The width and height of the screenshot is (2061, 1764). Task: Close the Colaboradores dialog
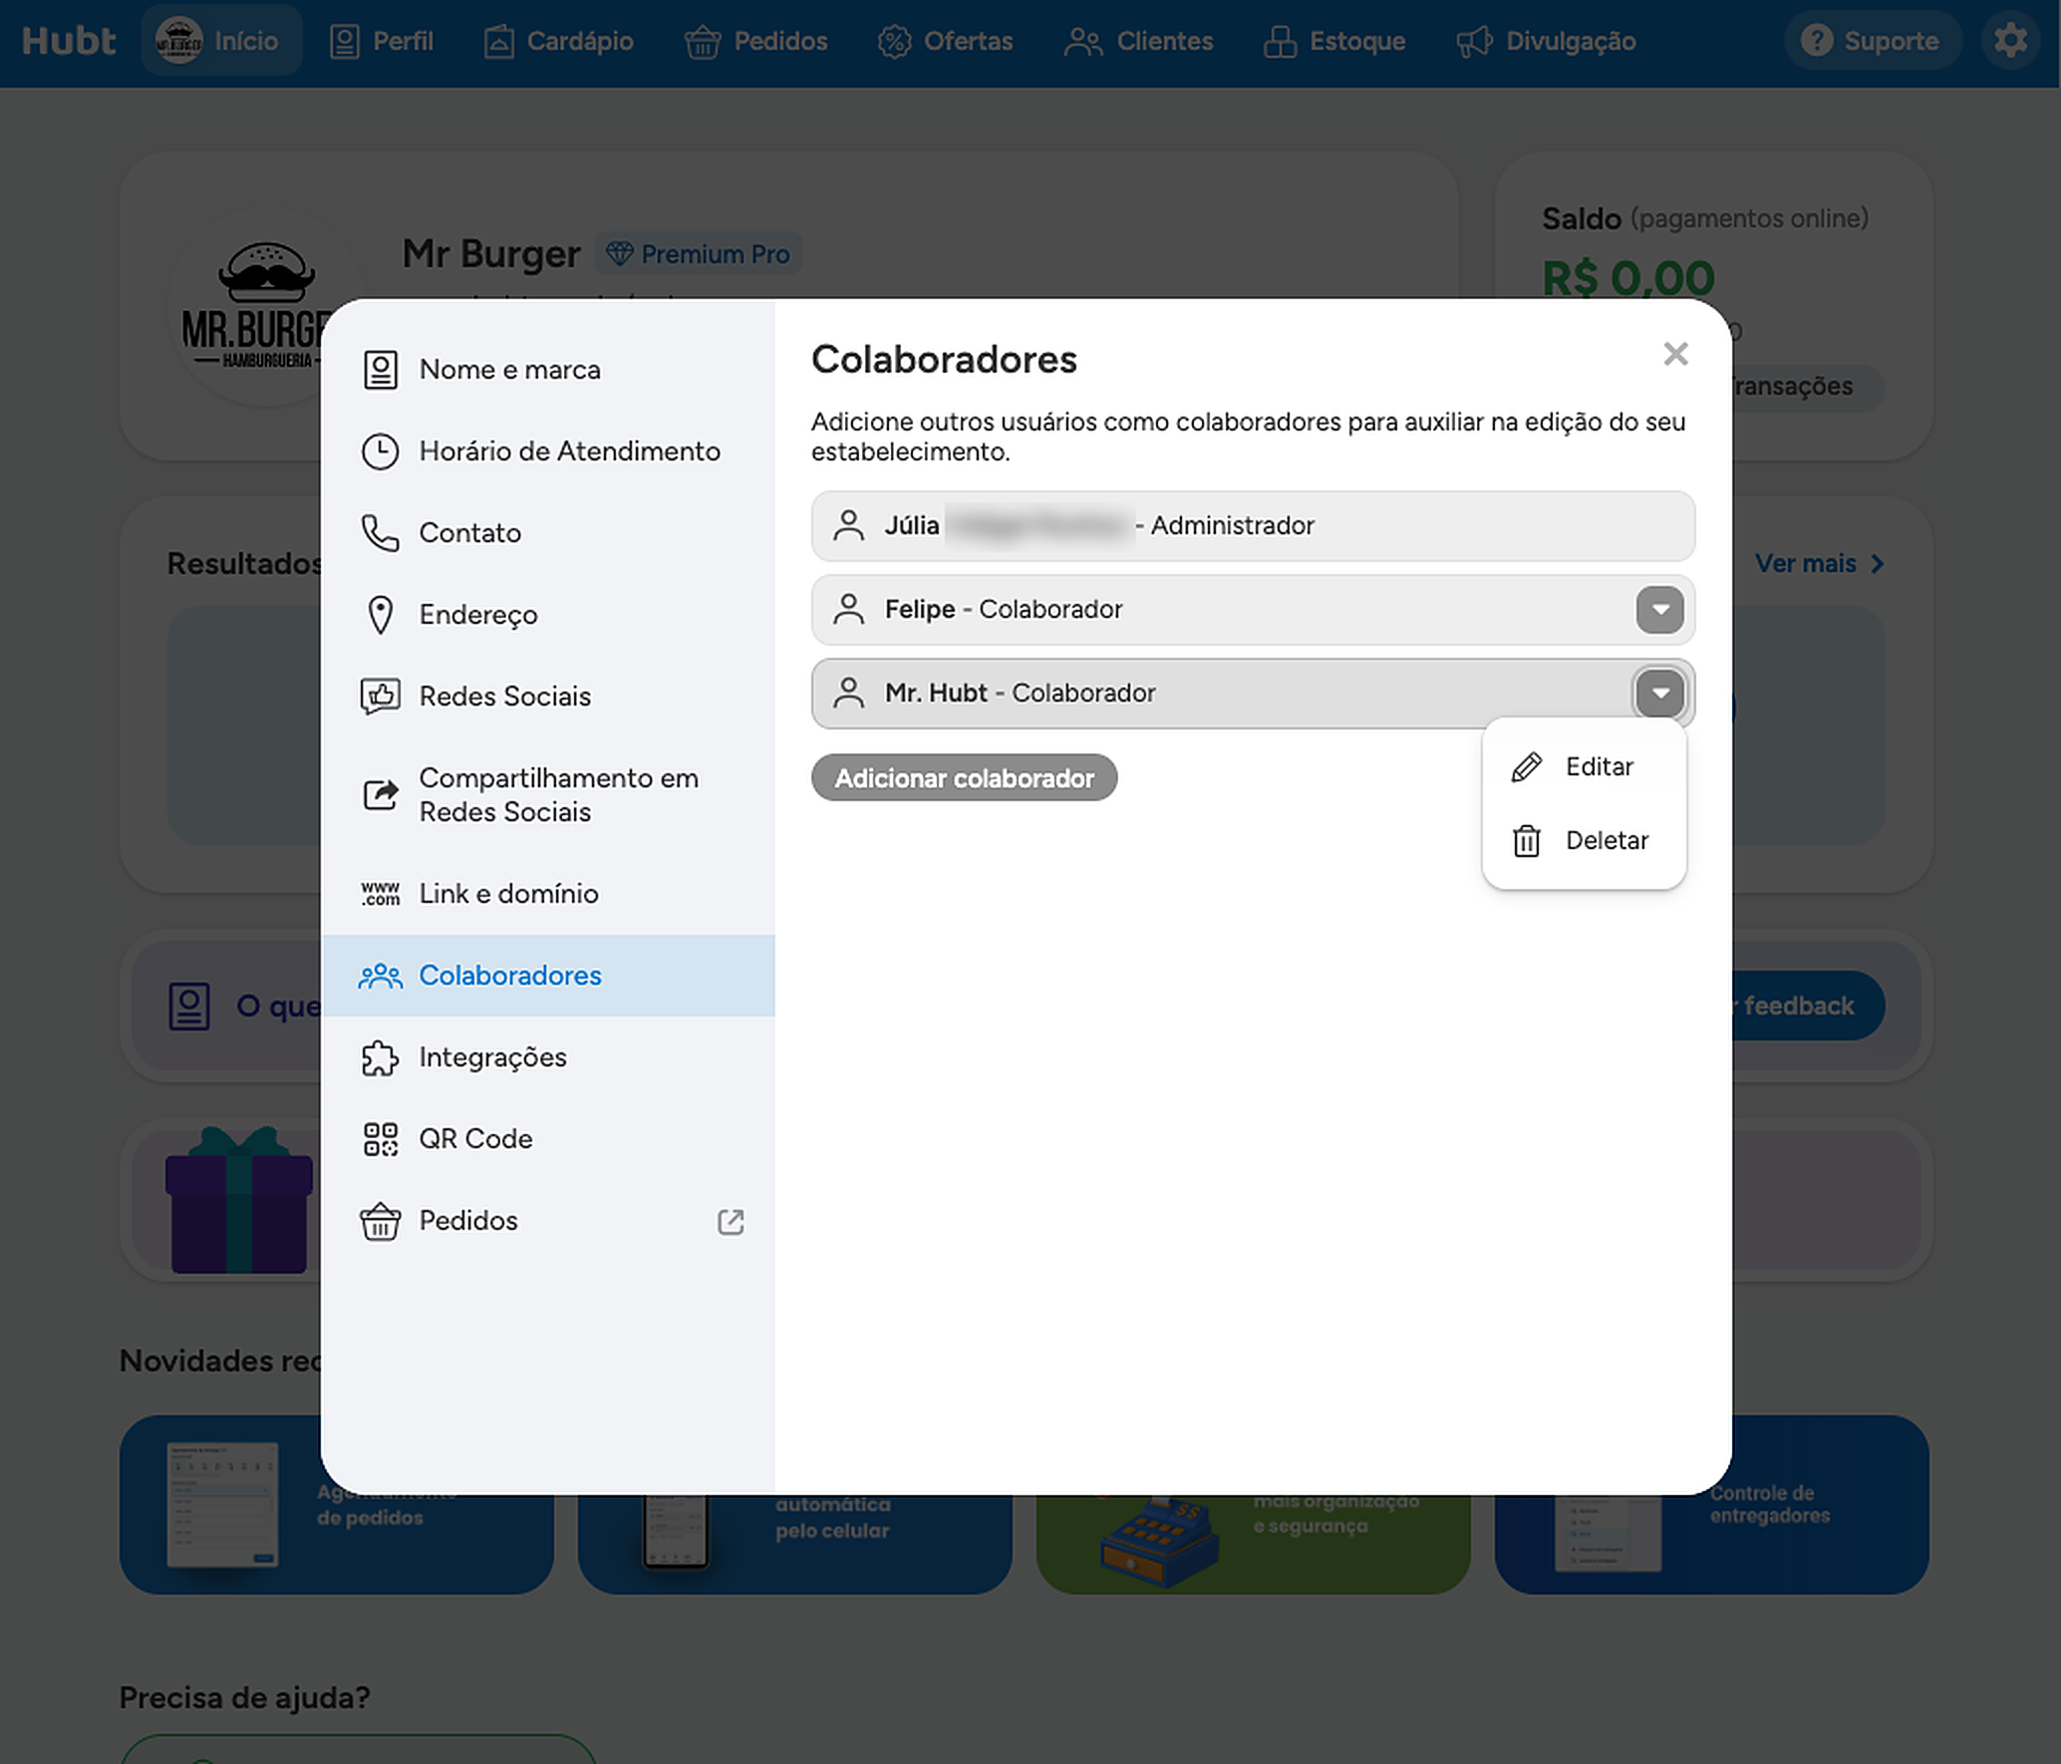tap(1675, 354)
